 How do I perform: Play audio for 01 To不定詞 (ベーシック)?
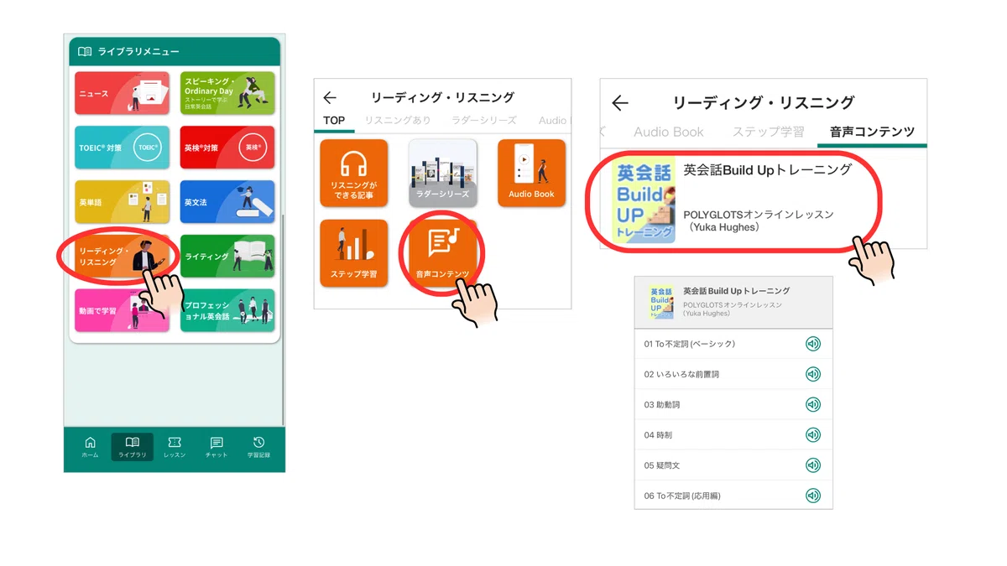coord(812,344)
